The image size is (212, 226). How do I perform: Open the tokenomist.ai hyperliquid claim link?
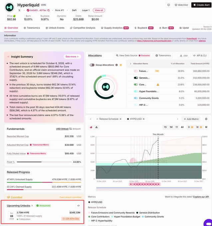154,41
